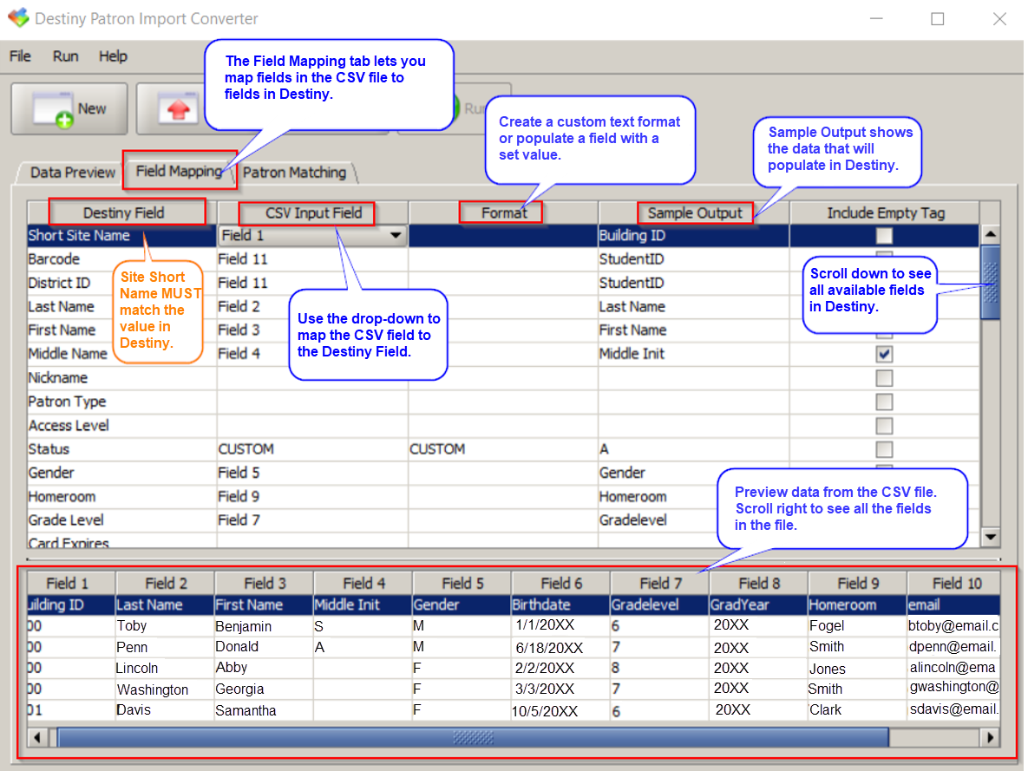
Task: Enable Include Empty Tag for Status row
Action: click(884, 449)
